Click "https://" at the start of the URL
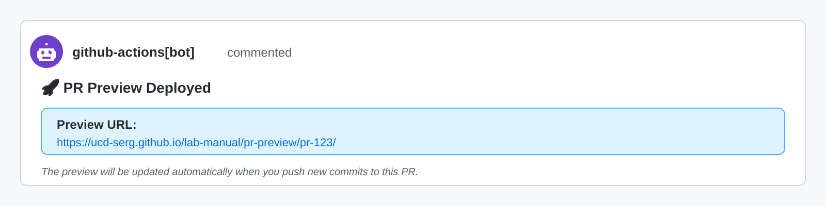This screenshot has width=826, height=206. (73, 143)
